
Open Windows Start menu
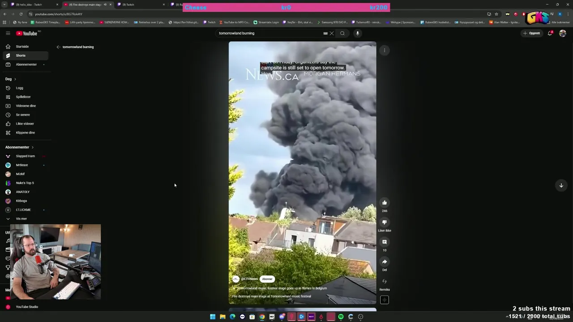213,317
